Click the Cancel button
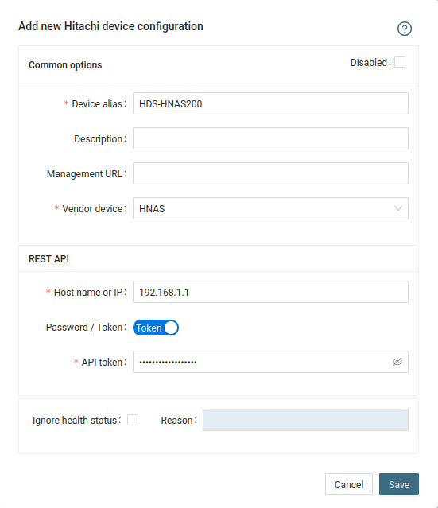 tap(349, 484)
